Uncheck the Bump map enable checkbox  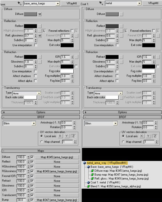click(32, 200)
